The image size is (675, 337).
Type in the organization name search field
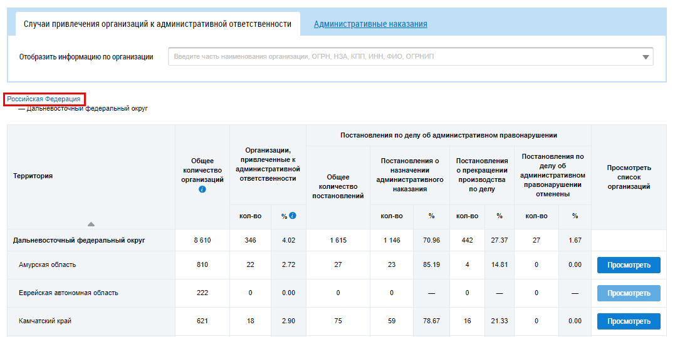[x=401, y=57]
